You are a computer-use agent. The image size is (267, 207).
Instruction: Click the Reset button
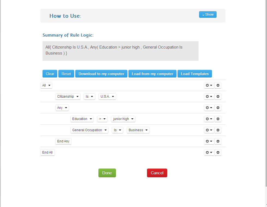(x=66, y=74)
